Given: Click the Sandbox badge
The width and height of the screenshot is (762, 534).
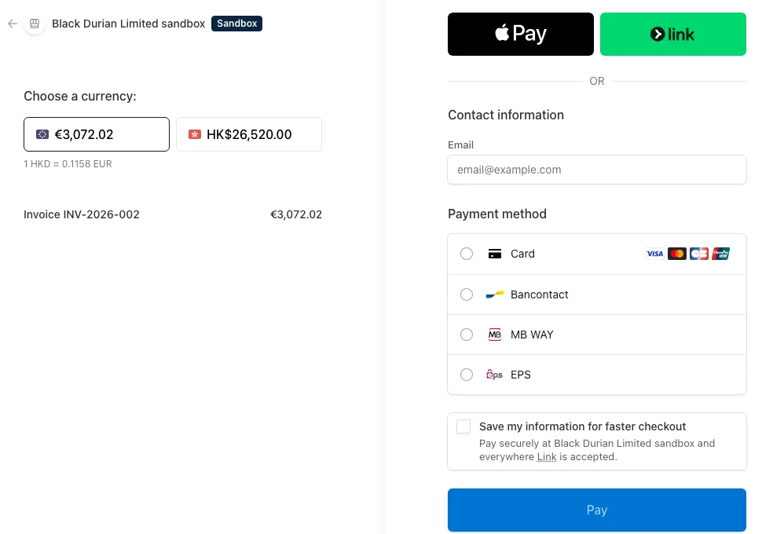Looking at the screenshot, I should click(x=236, y=24).
